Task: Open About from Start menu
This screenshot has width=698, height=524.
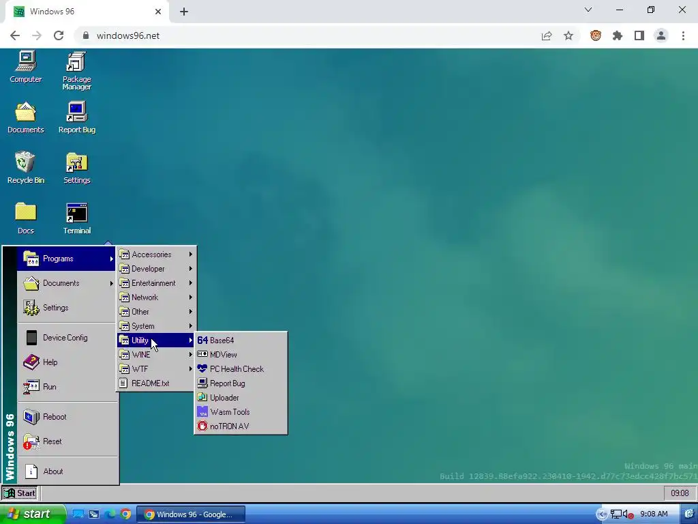Action: click(x=67, y=471)
